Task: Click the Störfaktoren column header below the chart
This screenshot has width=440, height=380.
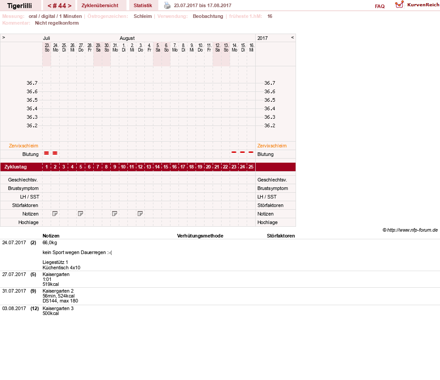Action: [281, 236]
